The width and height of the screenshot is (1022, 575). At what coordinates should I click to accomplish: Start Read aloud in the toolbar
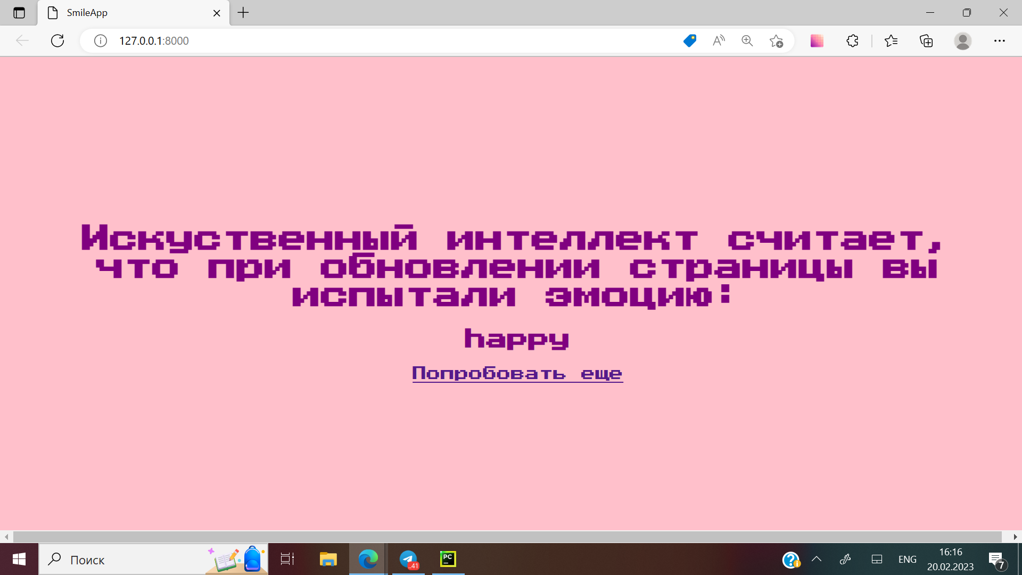pyautogui.click(x=718, y=40)
